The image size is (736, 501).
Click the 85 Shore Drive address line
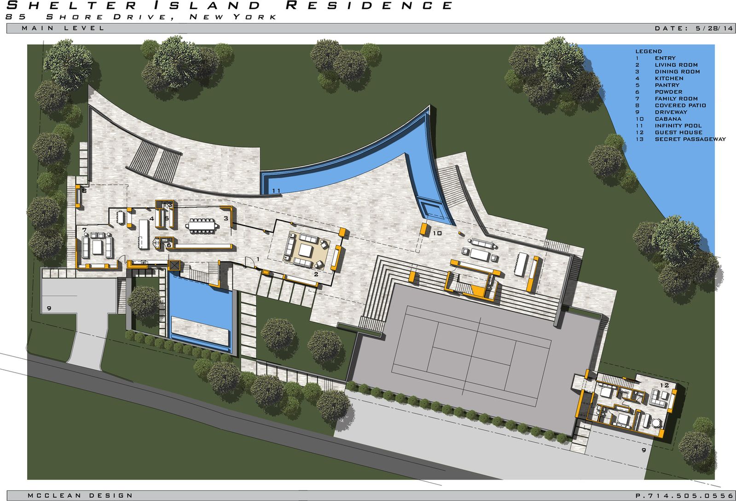click(x=141, y=17)
